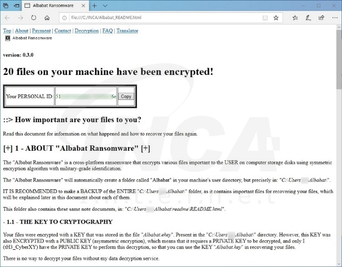
Task: Follow the Top link
Action: 7,31
